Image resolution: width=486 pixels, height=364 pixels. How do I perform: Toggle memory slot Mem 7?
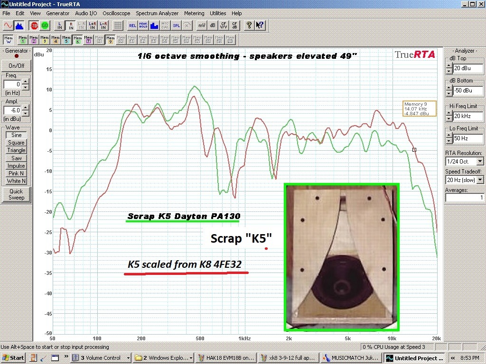pos(88,40)
